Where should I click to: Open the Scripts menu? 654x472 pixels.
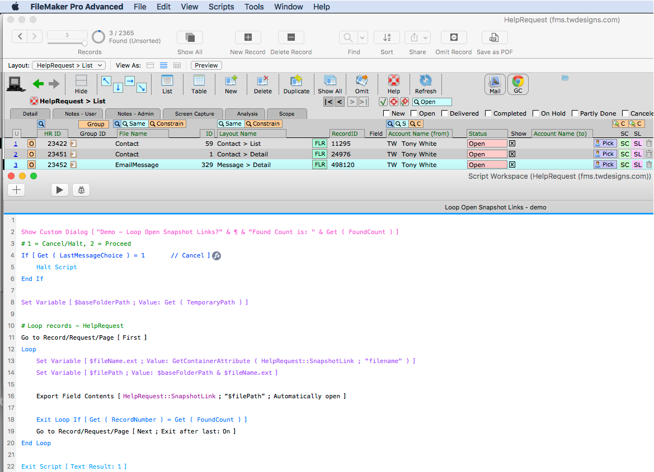pos(221,7)
